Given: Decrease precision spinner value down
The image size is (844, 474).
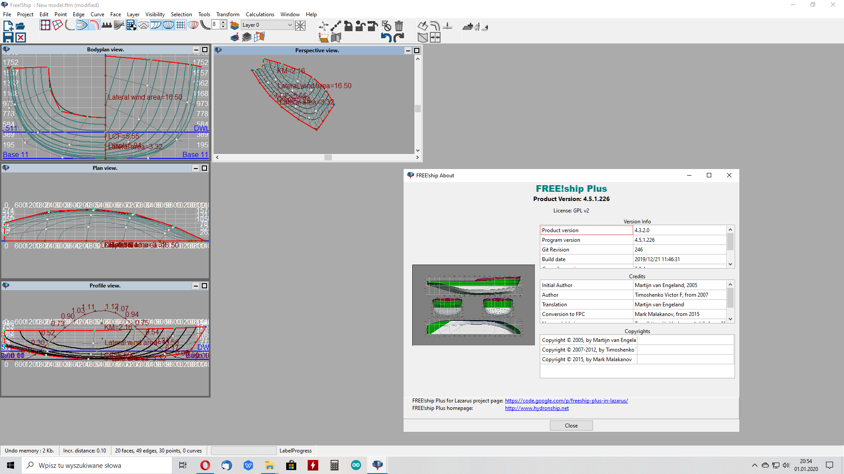Looking at the screenshot, I should [223, 27].
